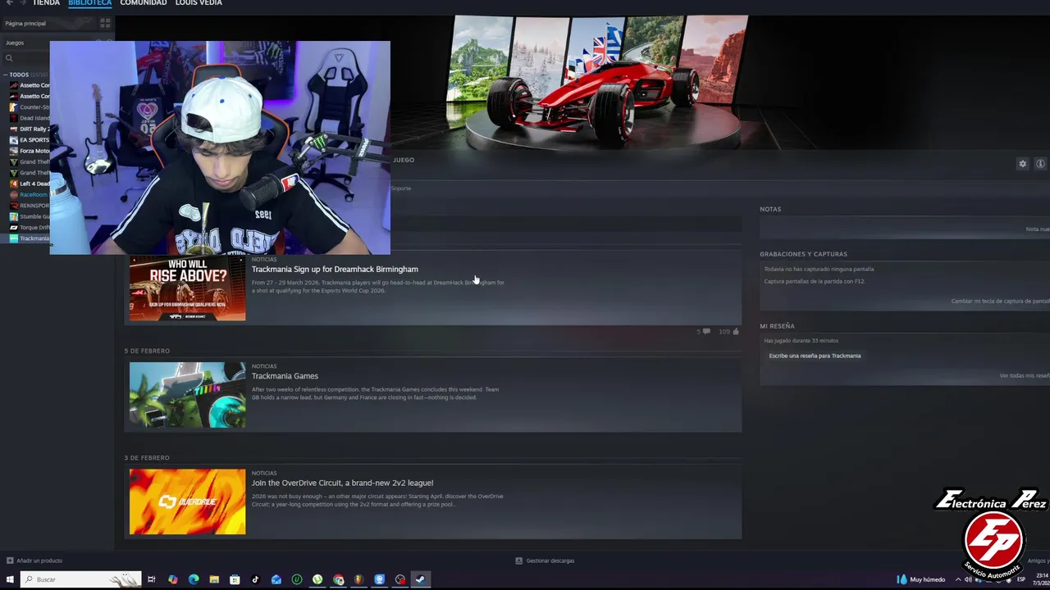Show Trackmania game info icon

coord(1040,164)
